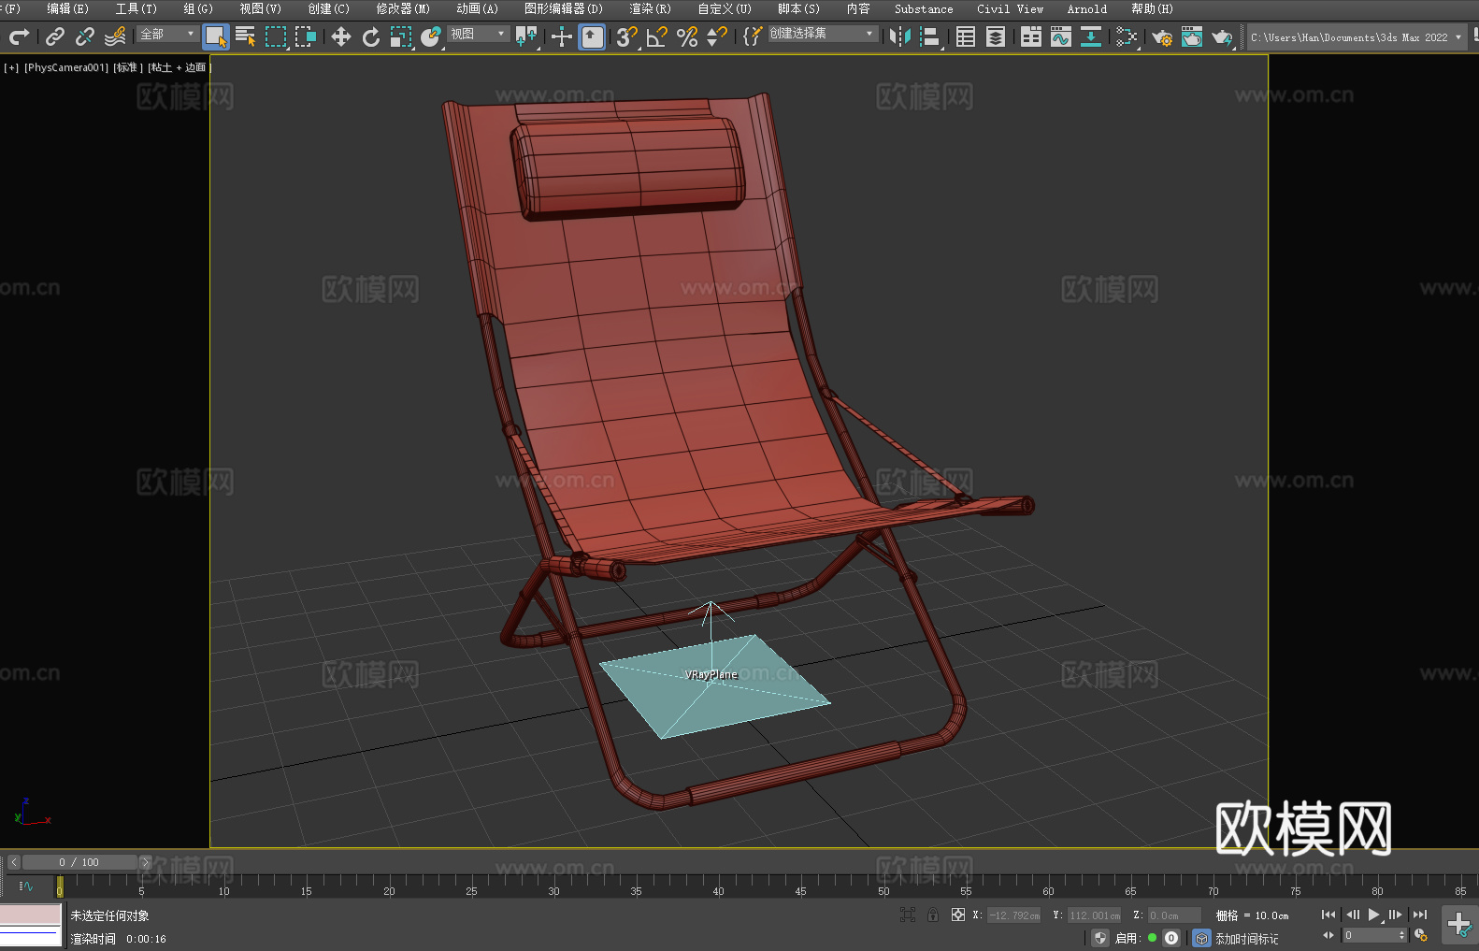Click the time slider 0 / 100 handle
Image resolution: width=1479 pixels, height=951 pixels.
tap(79, 862)
